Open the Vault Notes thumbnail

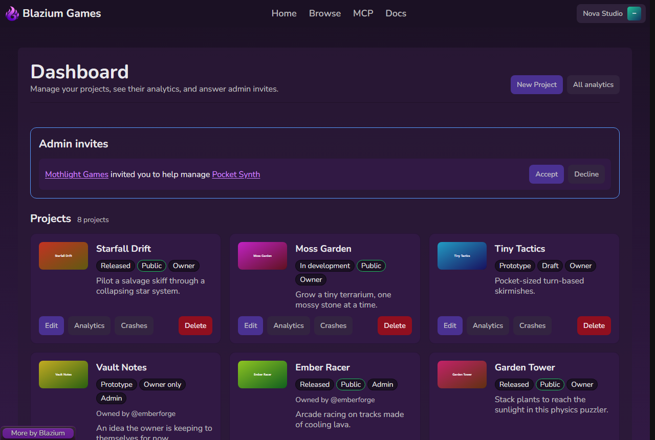[x=63, y=375]
